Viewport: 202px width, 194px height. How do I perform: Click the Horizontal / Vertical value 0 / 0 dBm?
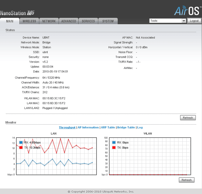(x=142, y=47)
